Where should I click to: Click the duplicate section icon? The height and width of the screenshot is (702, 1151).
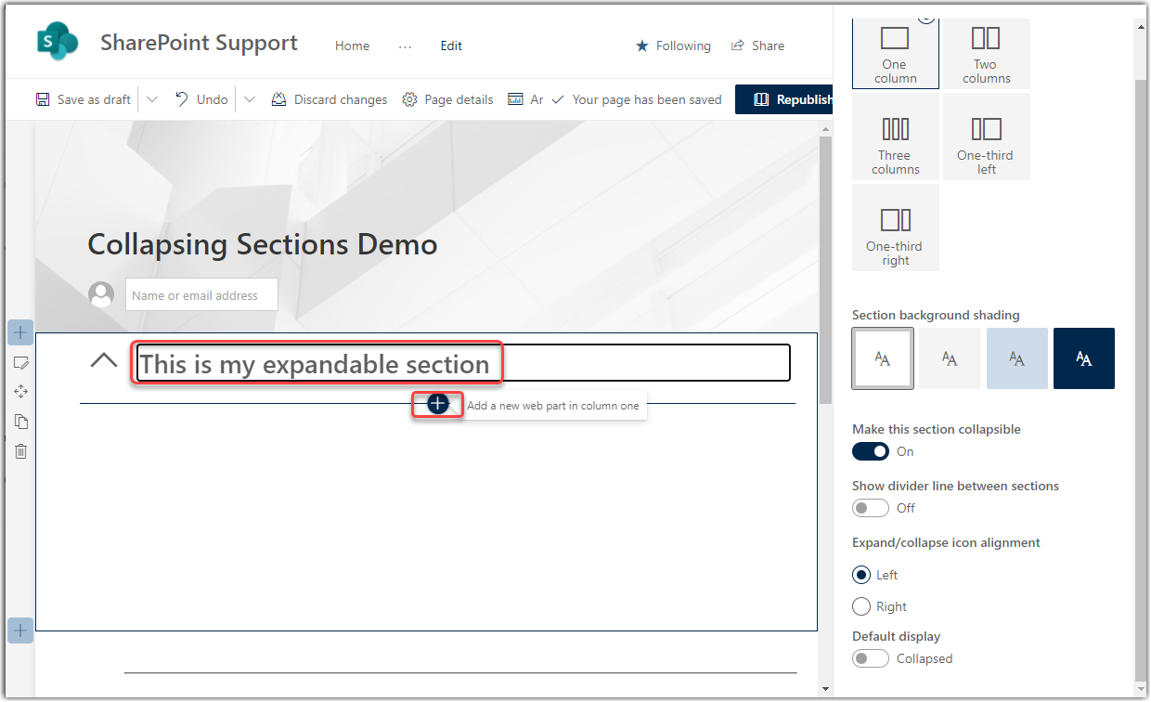click(20, 421)
